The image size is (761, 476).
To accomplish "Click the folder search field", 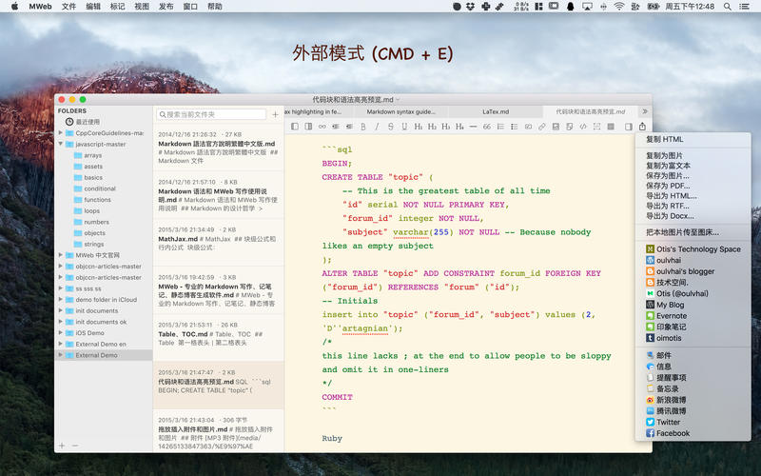I will point(214,114).
